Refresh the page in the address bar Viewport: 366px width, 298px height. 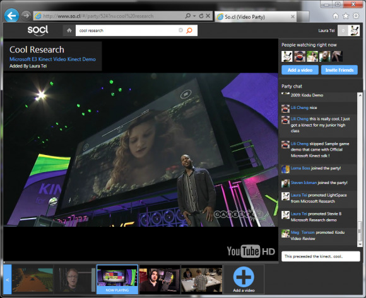(201, 16)
